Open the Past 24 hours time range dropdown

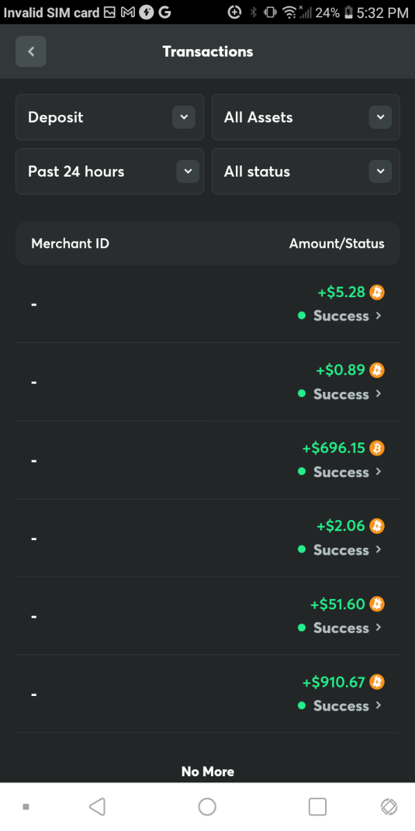[x=109, y=172]
